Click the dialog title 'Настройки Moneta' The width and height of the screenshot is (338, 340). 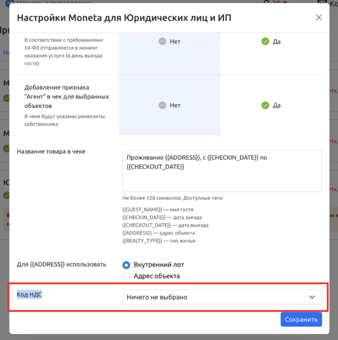point(124,18)
